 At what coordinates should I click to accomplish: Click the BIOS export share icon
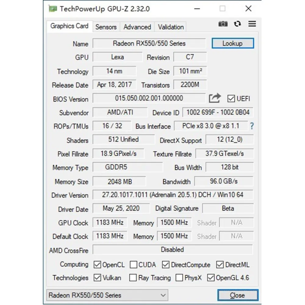click(x=215, y=98)
